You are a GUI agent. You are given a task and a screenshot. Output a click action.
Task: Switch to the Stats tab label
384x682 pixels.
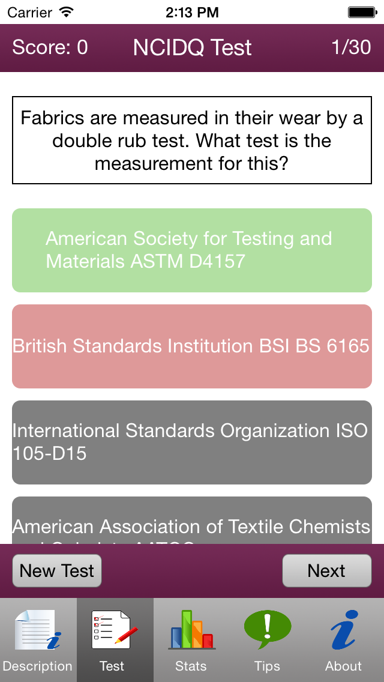(191, 666)
